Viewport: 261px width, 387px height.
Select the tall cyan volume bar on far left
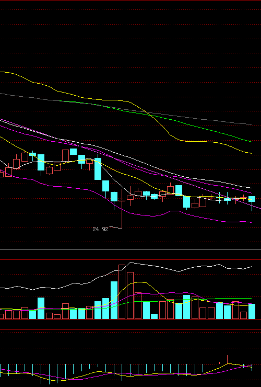(41, 308)
